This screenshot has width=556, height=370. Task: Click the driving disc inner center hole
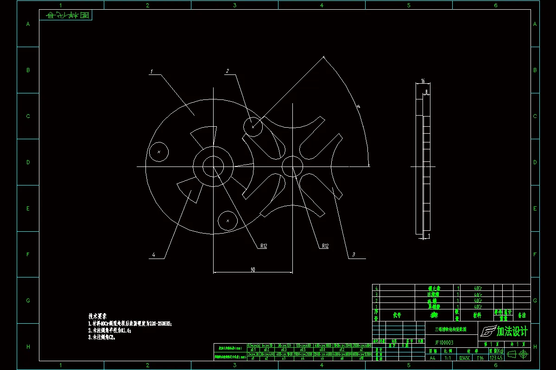213,166
